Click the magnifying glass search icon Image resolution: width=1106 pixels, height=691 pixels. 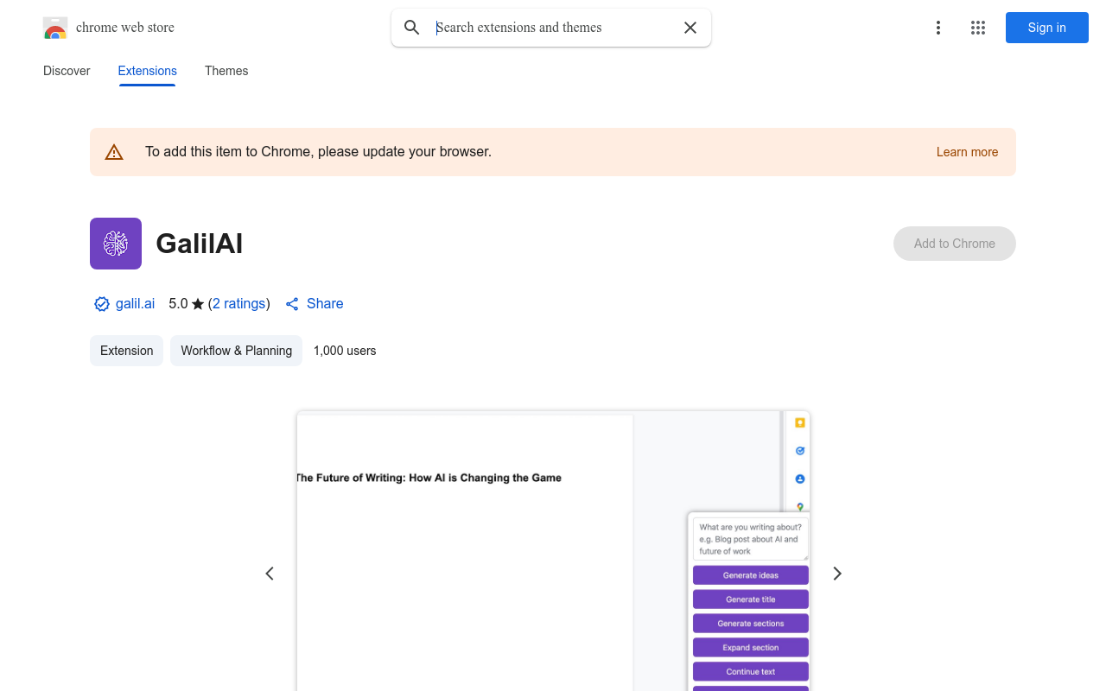(412, 28)
